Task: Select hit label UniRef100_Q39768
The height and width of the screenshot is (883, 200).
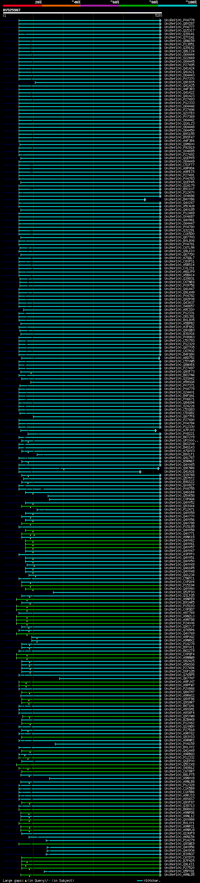Action: click(179, 475)
